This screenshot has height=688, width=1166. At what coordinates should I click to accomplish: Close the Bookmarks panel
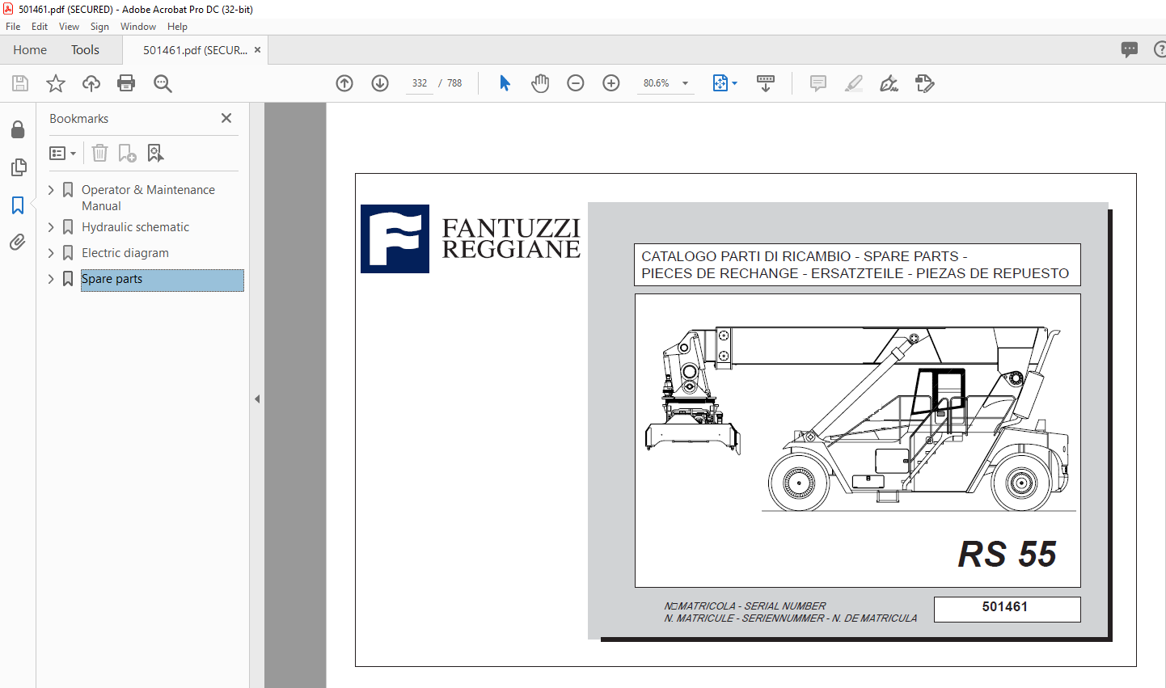pos(226,118)
